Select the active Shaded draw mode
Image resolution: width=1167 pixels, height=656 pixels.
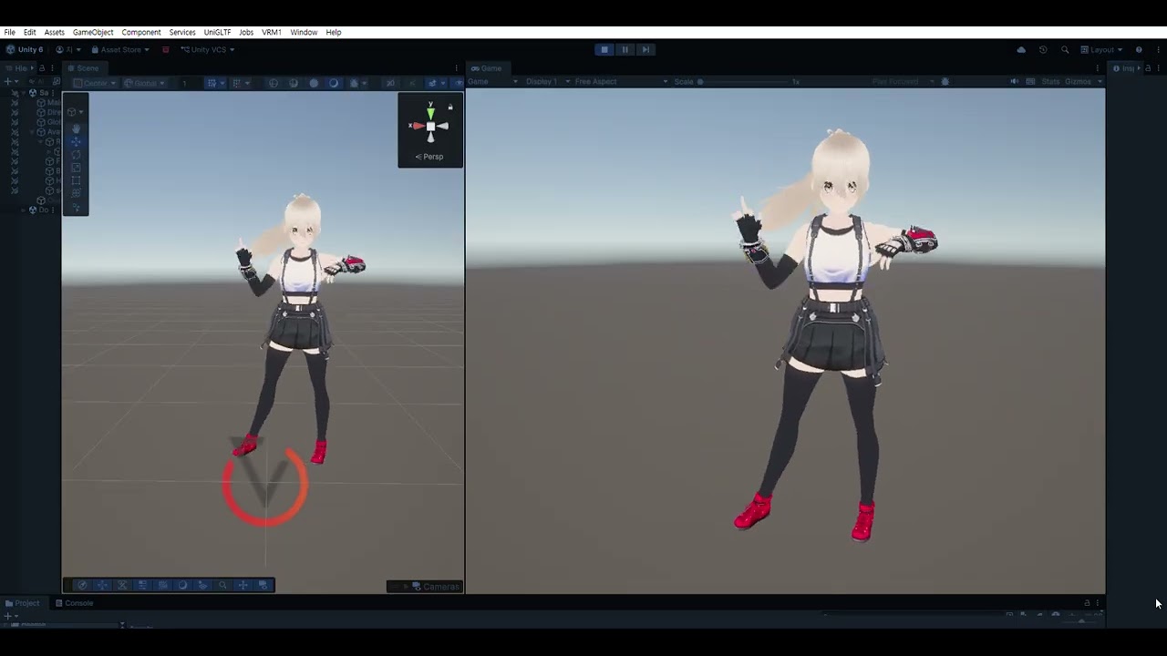click(x=334, y=83)
